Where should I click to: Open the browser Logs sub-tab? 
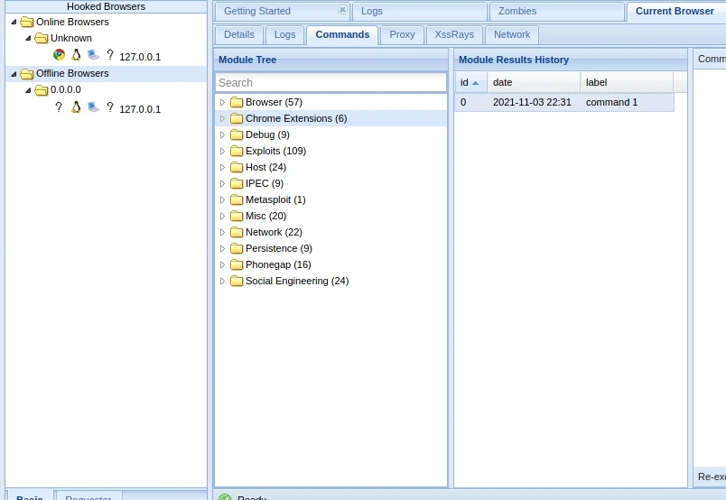pyautogui.click(x=284, y=35)
